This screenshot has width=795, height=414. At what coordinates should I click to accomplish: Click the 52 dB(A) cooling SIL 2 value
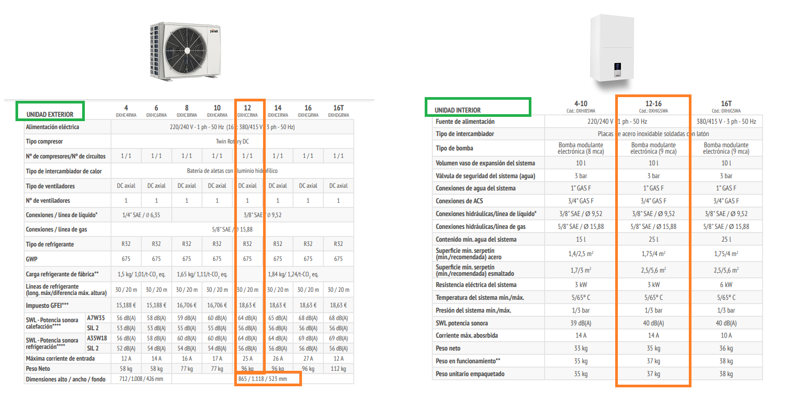[x=126, y=348]
